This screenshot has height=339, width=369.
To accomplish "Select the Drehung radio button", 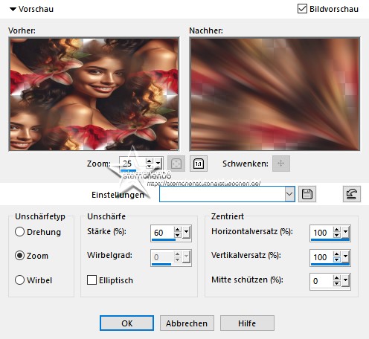I will [19, 232].
